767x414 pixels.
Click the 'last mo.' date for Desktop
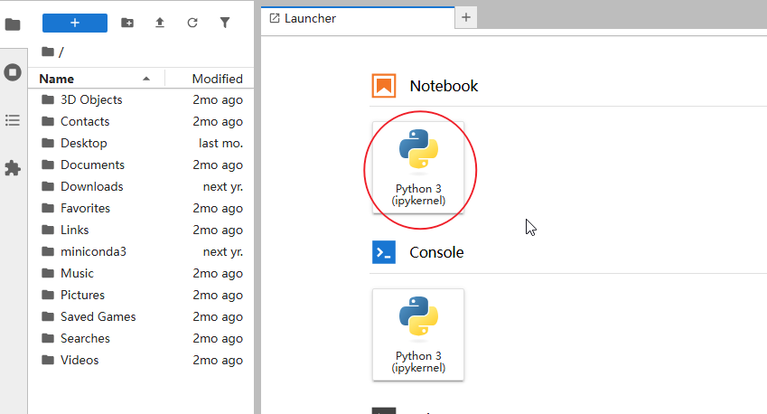coord(220,144)
